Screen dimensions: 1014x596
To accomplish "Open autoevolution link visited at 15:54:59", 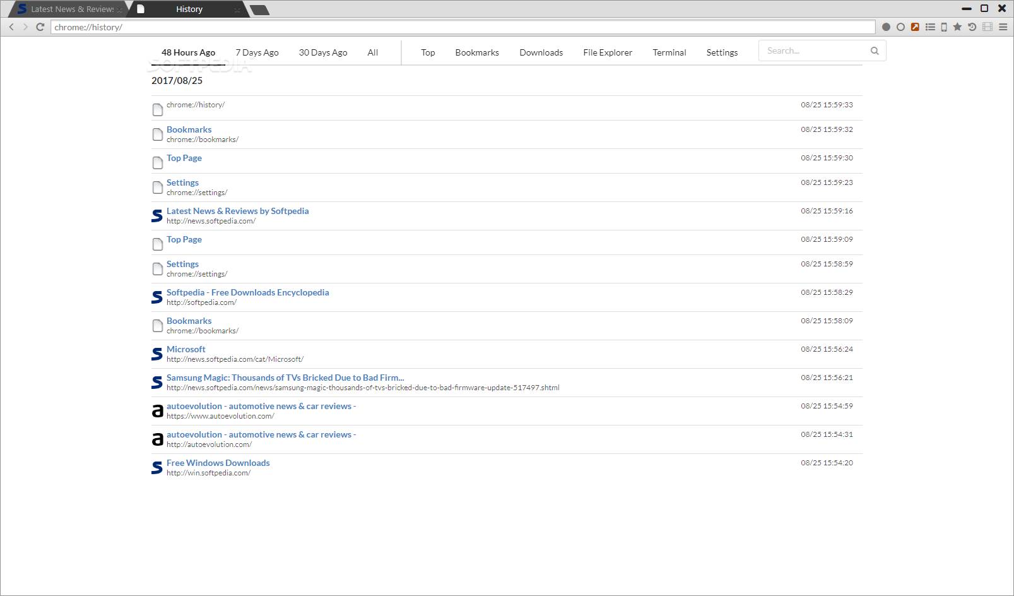I will [x=261, y=406].
